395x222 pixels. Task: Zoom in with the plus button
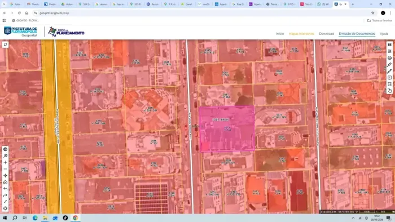pyautogui.click(x=5, y=162)
